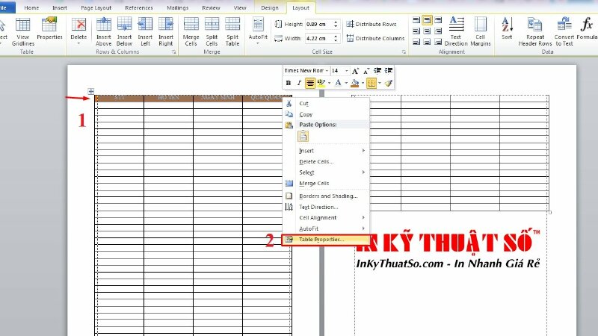Click Distribute Rows
The width and height of the screenshot is (598, 336).
tap(372, 24)
